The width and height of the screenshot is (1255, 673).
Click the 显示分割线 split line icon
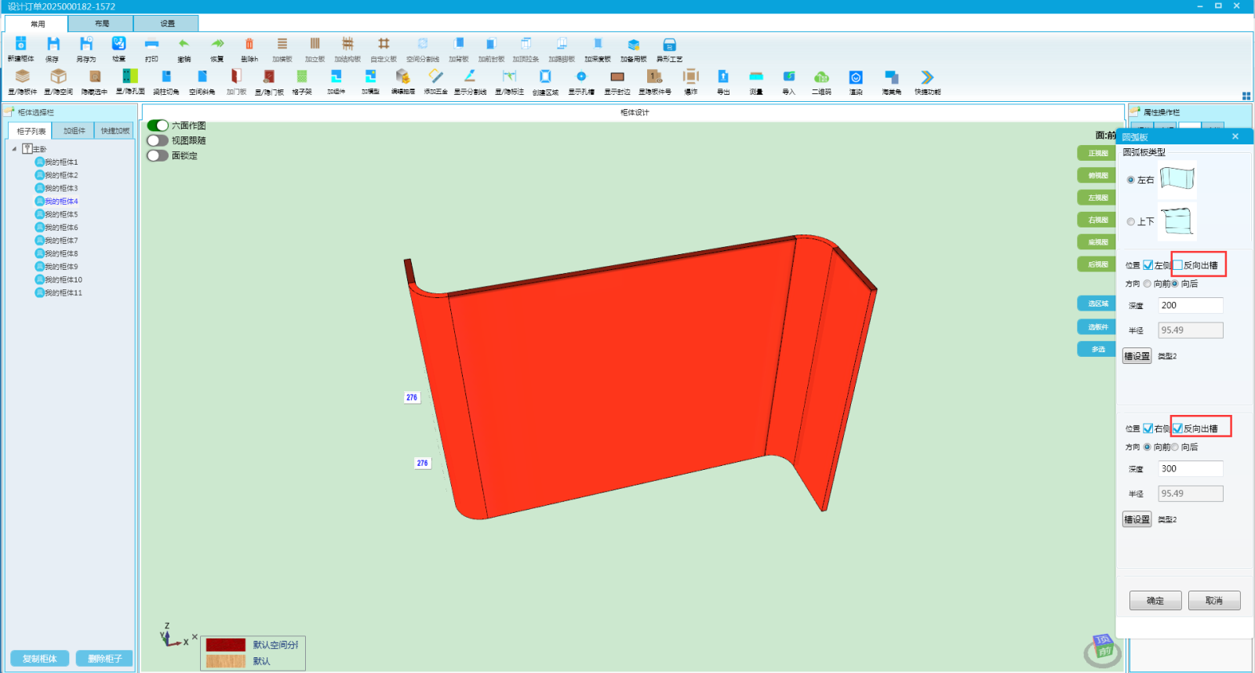tap(470, 76)
